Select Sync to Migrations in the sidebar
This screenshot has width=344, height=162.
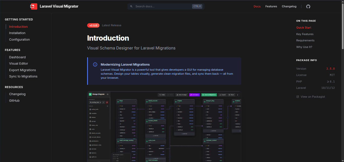click(x=23, y=76)
